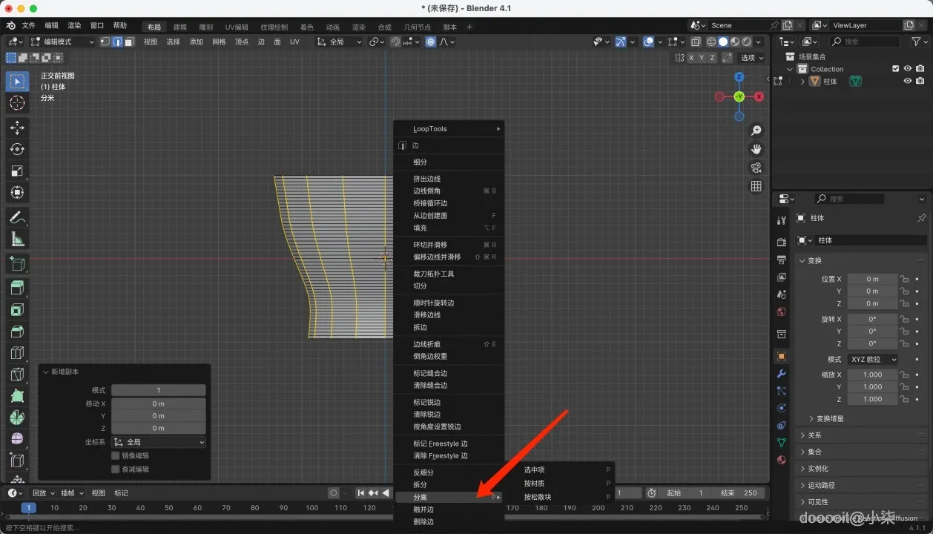Click the viewport zoom magnifier icon
Viewport: 933px width, 534px height.
[x=756, y=131]
